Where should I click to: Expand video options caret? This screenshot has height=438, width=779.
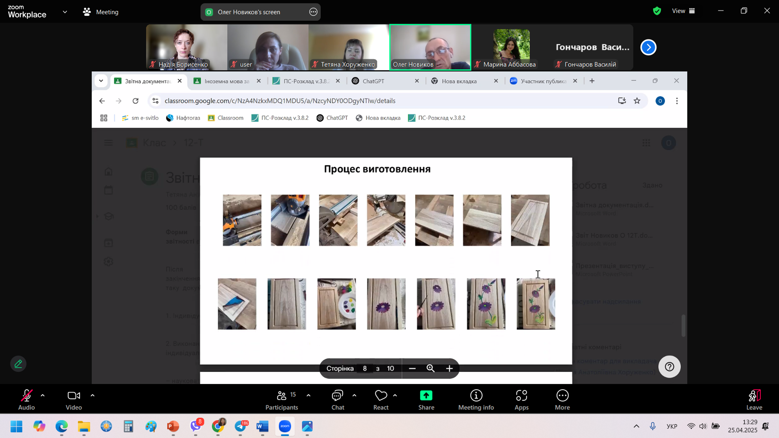(x=93, y=395)
